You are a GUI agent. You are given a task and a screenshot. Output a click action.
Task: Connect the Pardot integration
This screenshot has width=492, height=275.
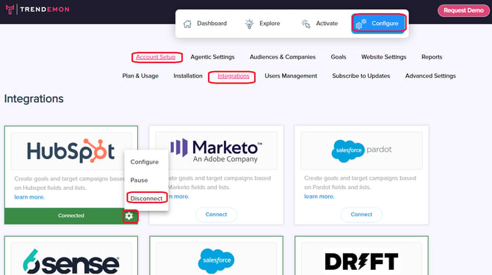click(x=361, y=215)
